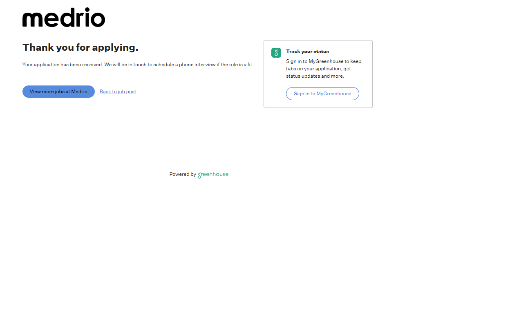Click the "Powered by" footer text
Screen dimensions: 530x321
tap(183, 174)
